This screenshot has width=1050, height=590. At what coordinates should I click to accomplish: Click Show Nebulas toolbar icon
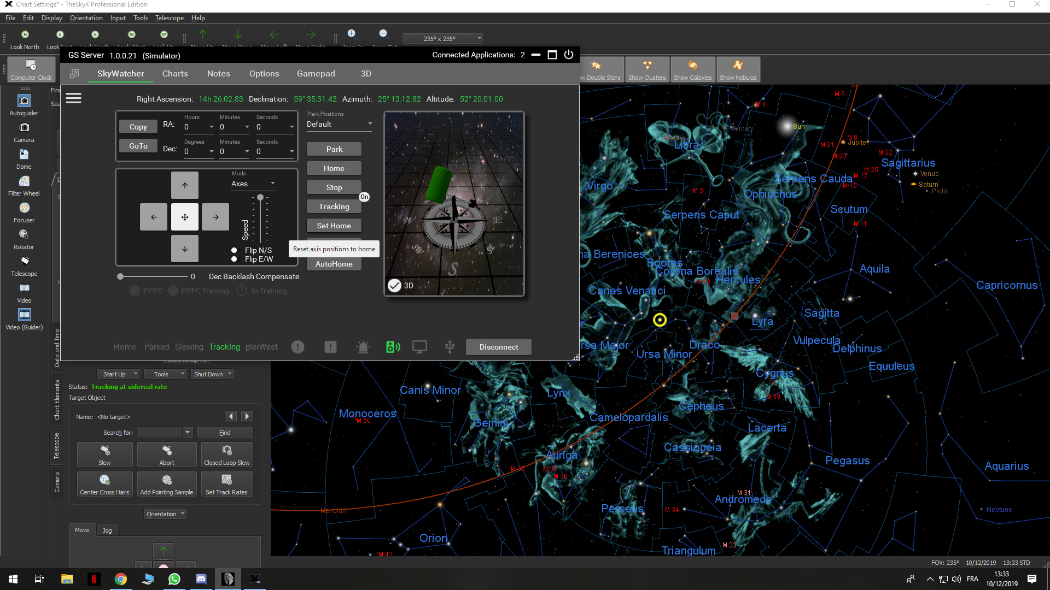tap(738, 69)
